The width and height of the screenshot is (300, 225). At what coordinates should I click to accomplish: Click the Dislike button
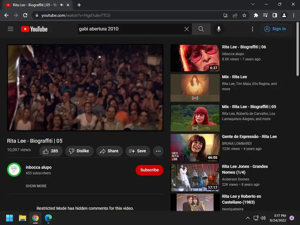79,151
